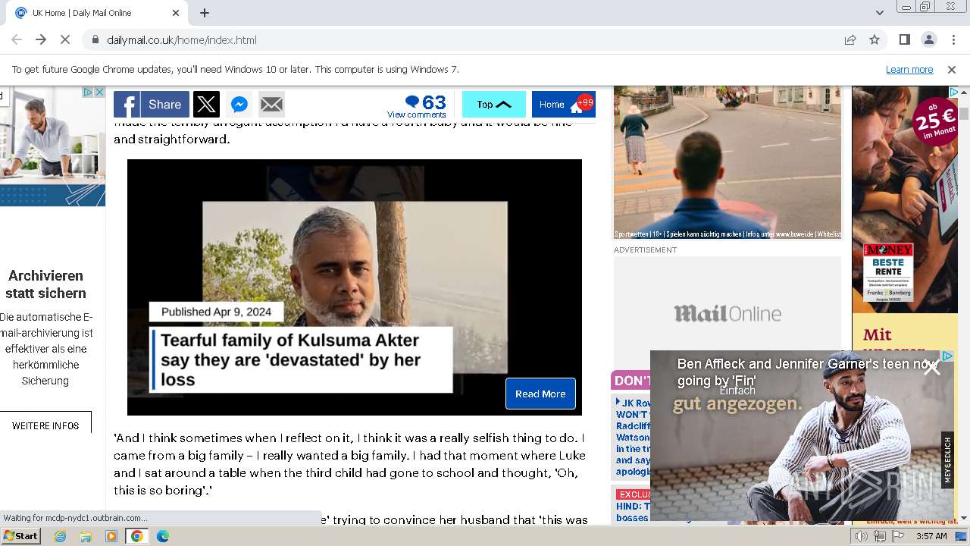970x546 pixels.
Task: Open the street scene ad image
Action: pos(727,162)
